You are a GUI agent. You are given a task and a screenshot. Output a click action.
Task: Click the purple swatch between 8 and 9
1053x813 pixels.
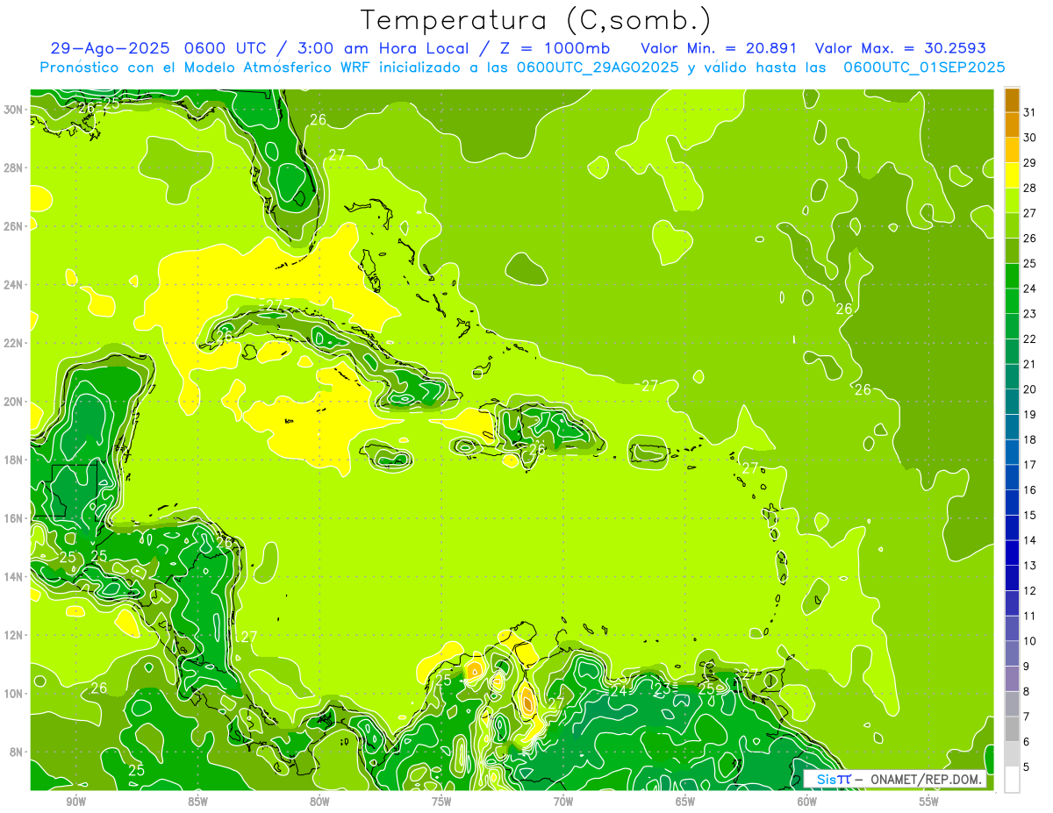click(x=1012, y=679)
